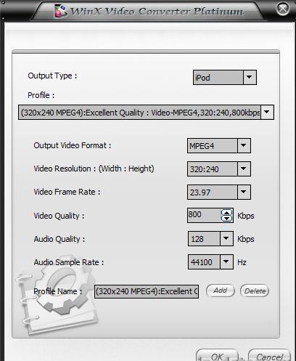The image size is (296, 361).
Task: Click the Add profile button
Action: click(x=221, y=291)
